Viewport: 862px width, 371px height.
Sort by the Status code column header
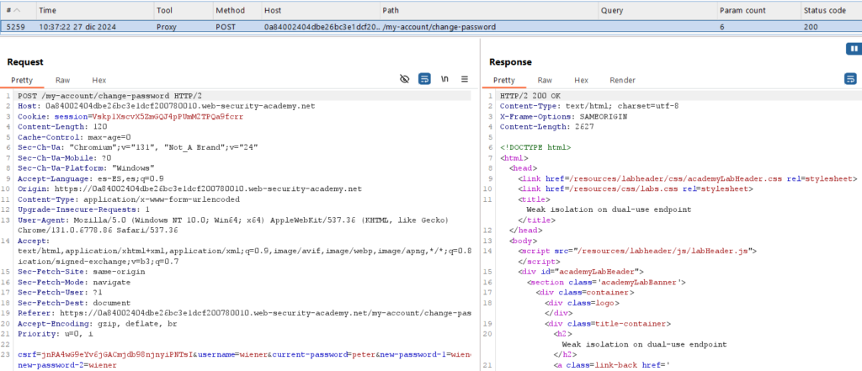click(831, 10)
